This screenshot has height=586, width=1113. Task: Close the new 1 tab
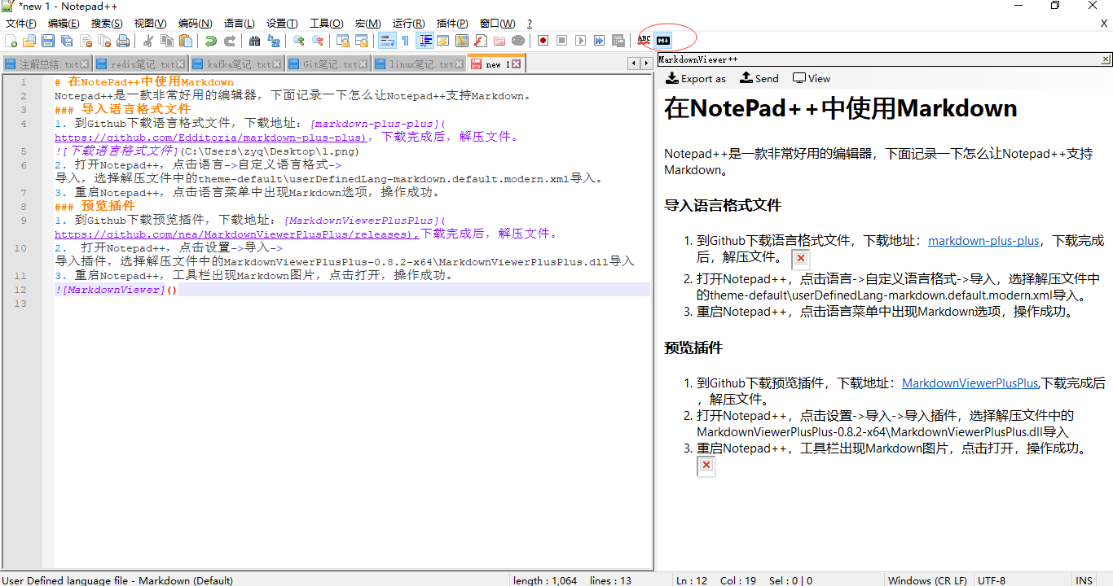[517, 63]
